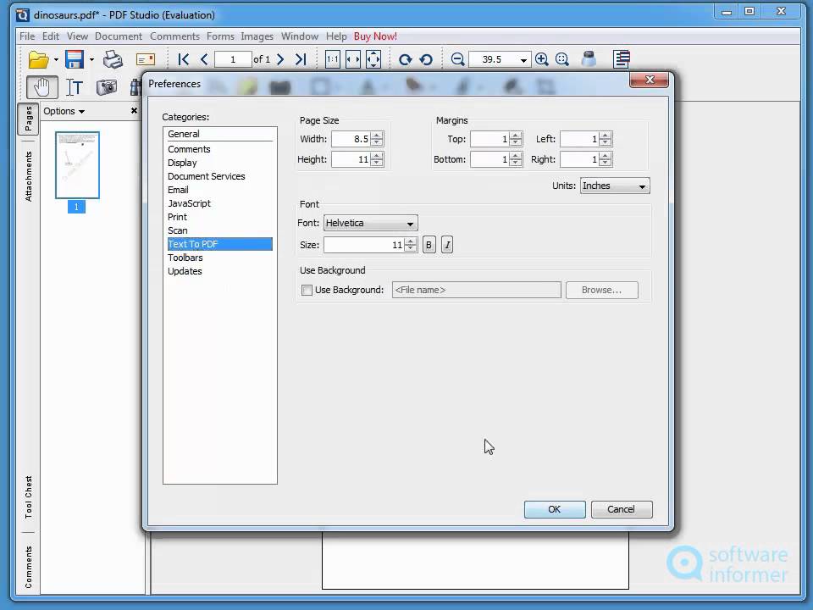
Task: Click the Cancel button
Action: 621,509
